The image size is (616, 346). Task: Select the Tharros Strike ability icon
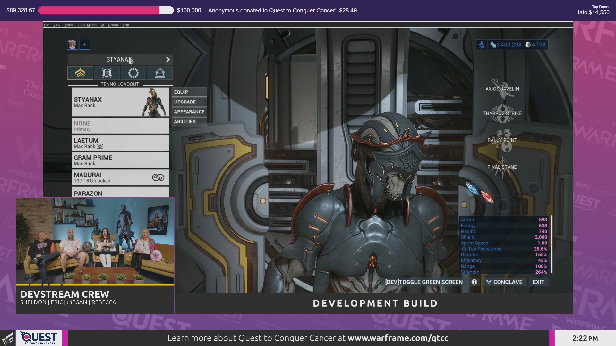(502, 114)
